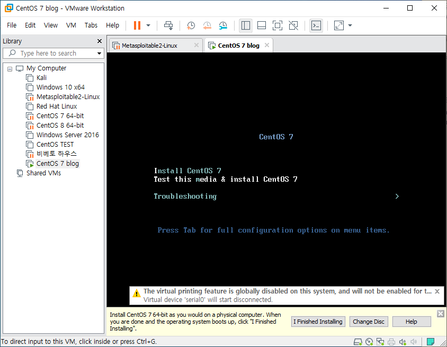This screenshot has height=347, width=447.
Task: Click the stretch guest display icon
Action: click(x=338, y=25)
